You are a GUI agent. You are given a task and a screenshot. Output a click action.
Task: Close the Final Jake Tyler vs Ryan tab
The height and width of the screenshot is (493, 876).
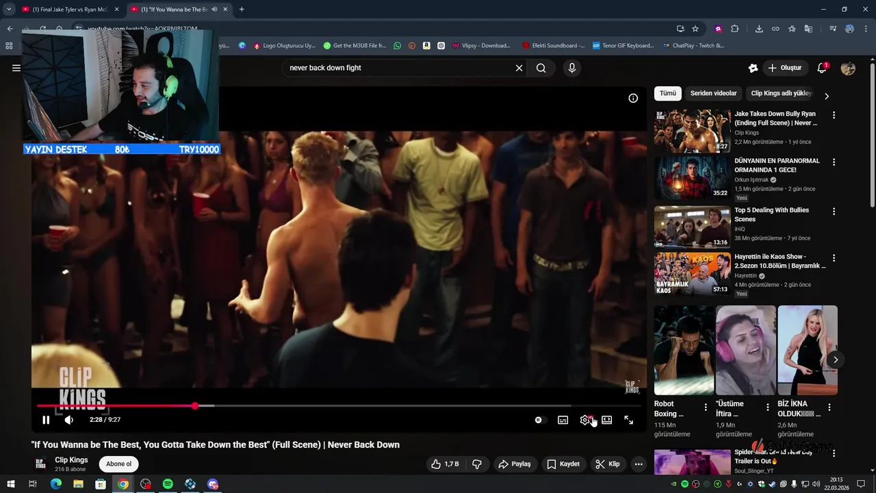tap(116, 10)
